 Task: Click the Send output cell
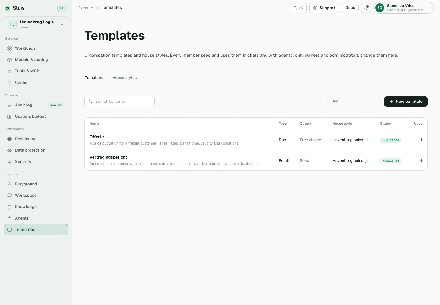coord(304,161)
